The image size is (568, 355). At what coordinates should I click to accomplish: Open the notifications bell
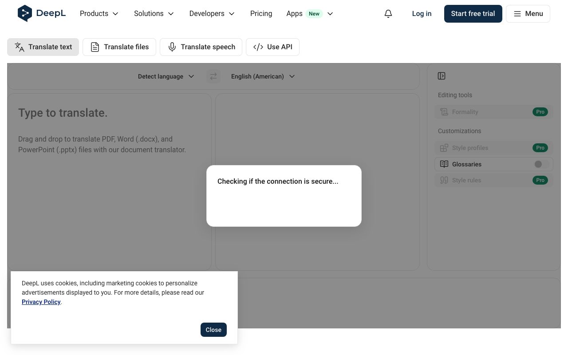388,14
